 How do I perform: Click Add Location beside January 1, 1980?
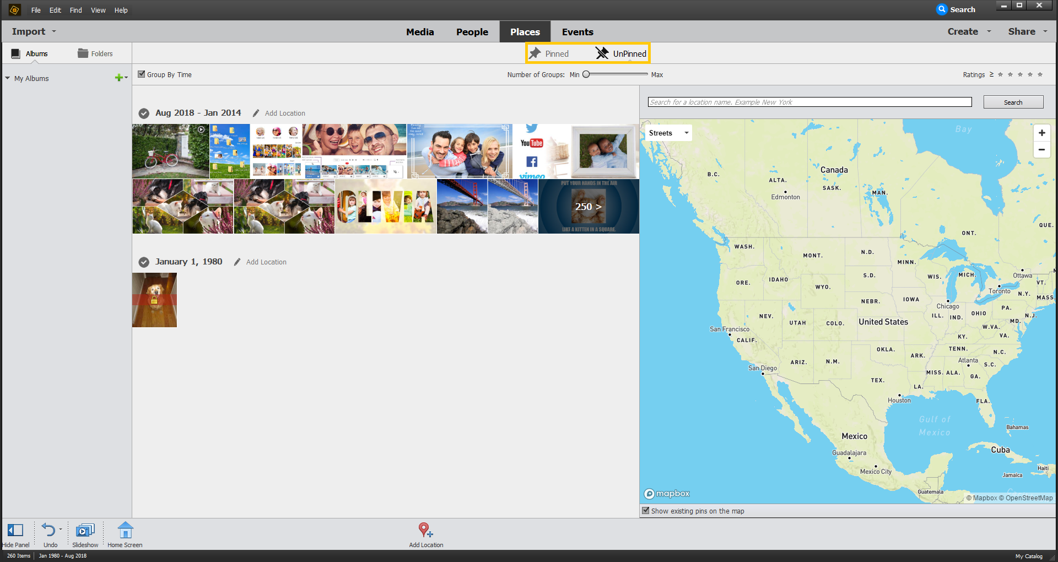click(x=266, y=262)
